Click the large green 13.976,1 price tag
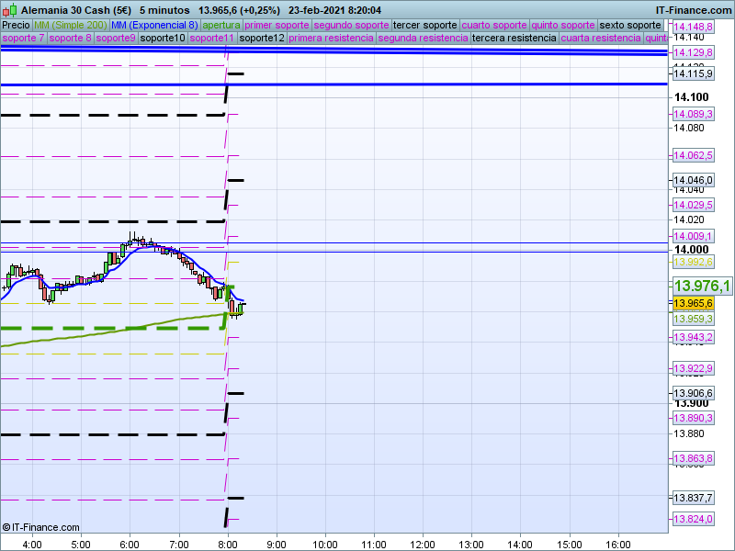Image resolution: width=735 pixels, height=551 pixels. coord(702,286)
